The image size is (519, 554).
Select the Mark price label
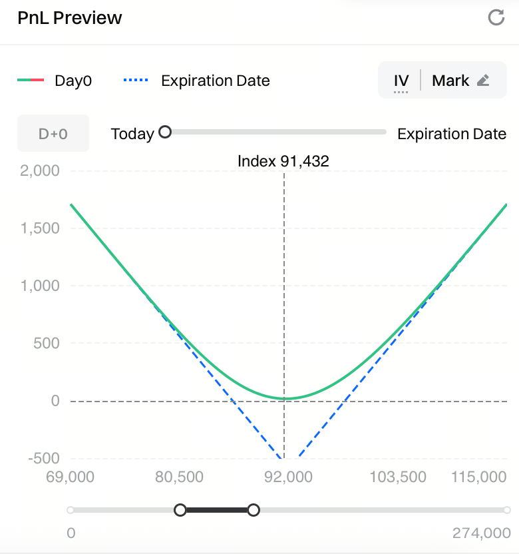[450, 81]
